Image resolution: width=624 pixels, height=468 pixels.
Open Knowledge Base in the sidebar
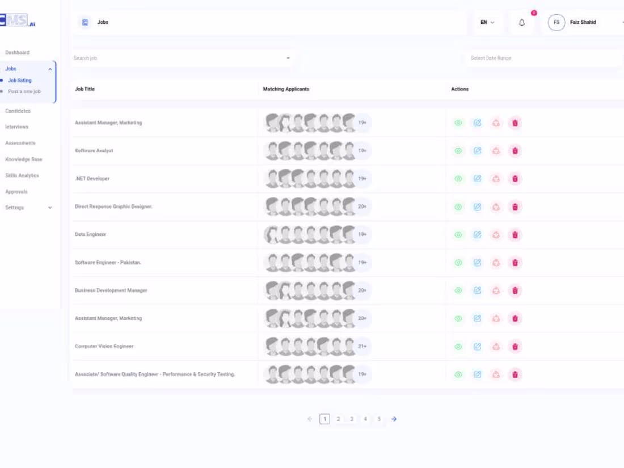coord(23,159)
